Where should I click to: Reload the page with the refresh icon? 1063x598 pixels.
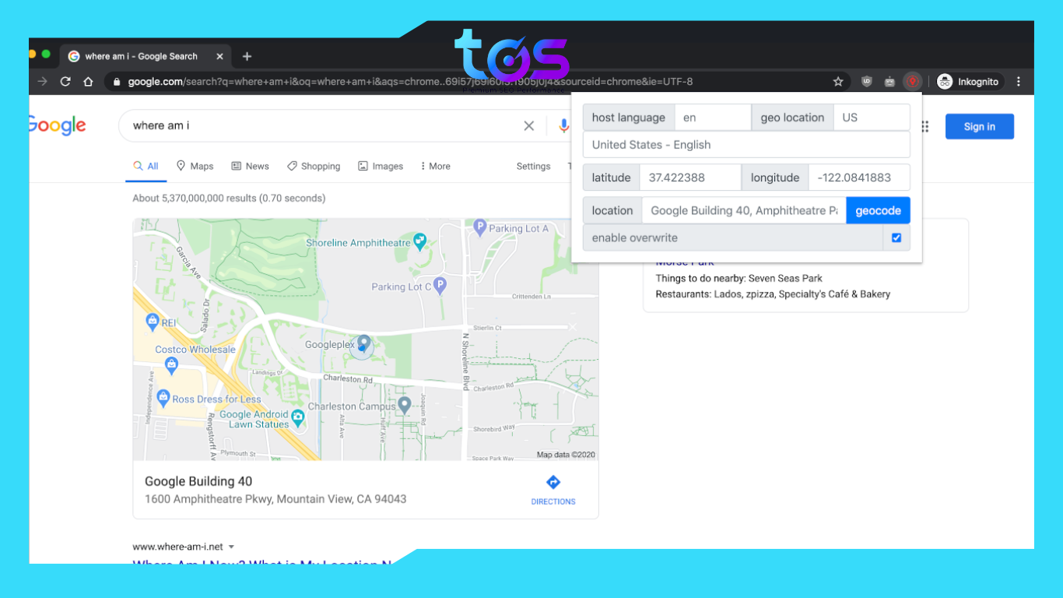(x=65, y=81)
